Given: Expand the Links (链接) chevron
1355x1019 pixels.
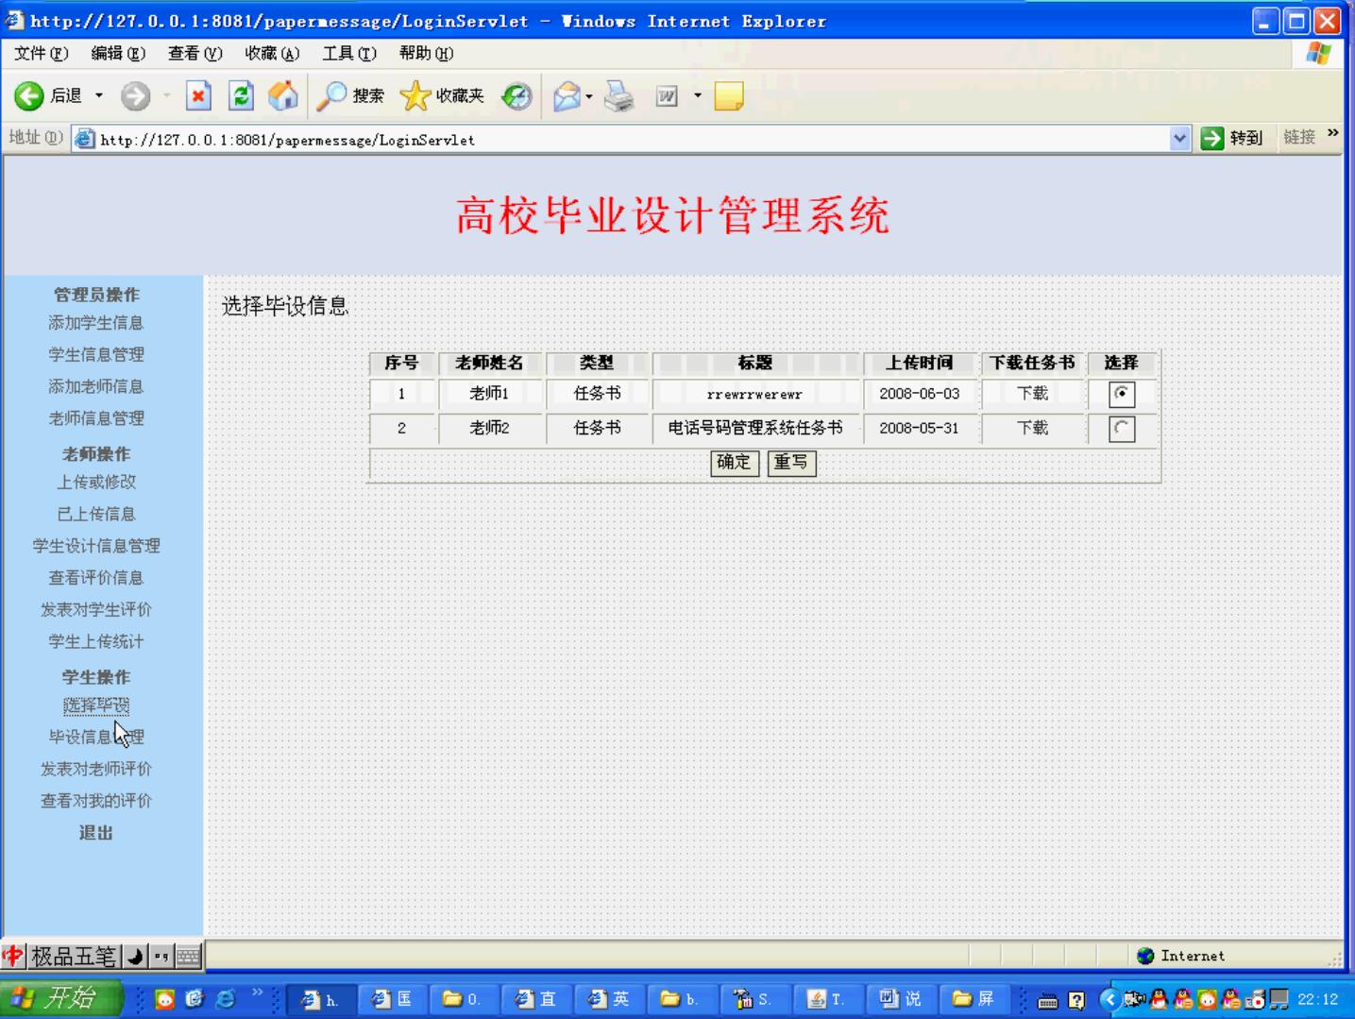Looking at the screenshot, I should (x=1332, y=134).
